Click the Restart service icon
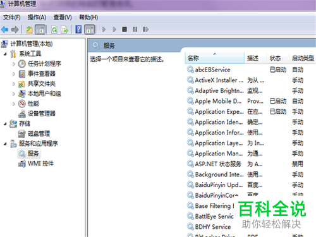The image size is (316, 237). click(145, 29)
